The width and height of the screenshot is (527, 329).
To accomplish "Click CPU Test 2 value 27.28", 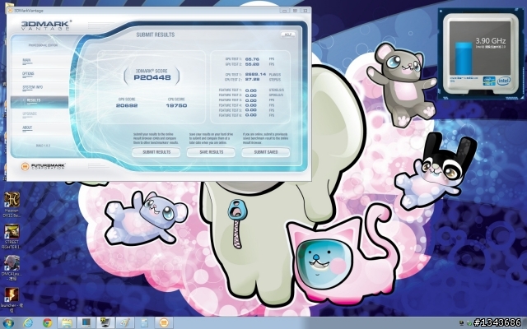I will (252, 80).
